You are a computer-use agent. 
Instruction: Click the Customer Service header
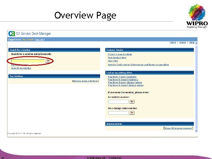coord(150,50)
